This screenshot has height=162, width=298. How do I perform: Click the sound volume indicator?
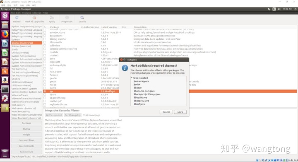279,9
